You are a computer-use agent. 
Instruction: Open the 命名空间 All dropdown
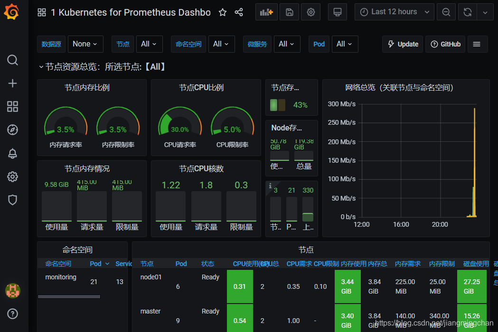pyautogui.click(x=221, y=44)
